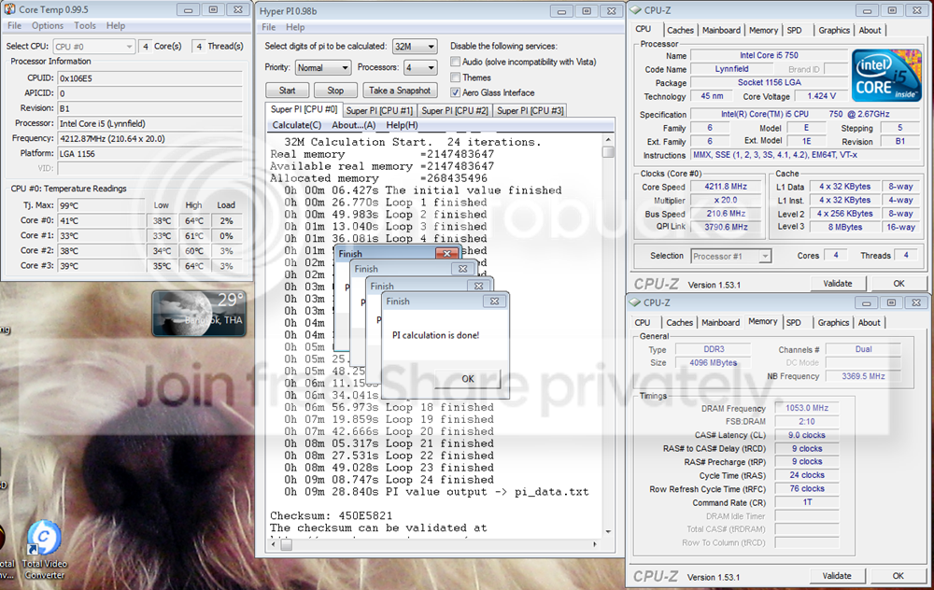Open the Options menu in Core Temp
This screenshot has height=590, width=934.
(48, 26)
